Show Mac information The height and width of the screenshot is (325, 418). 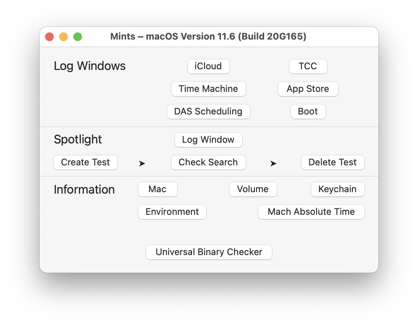(x=157, y=189)
